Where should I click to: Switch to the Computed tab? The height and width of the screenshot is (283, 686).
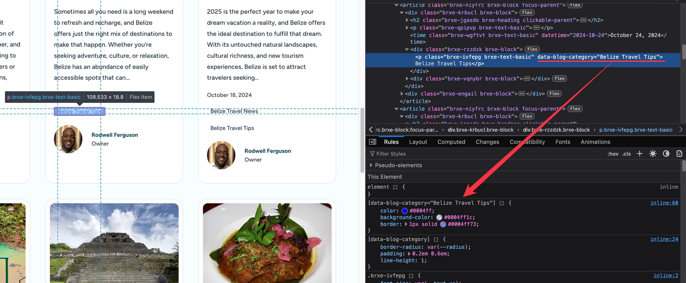[451, 142]
